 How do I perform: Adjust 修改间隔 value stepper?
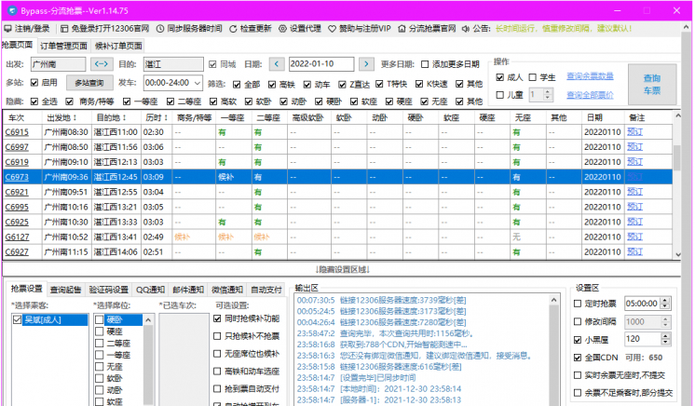(x=665, y=322)
